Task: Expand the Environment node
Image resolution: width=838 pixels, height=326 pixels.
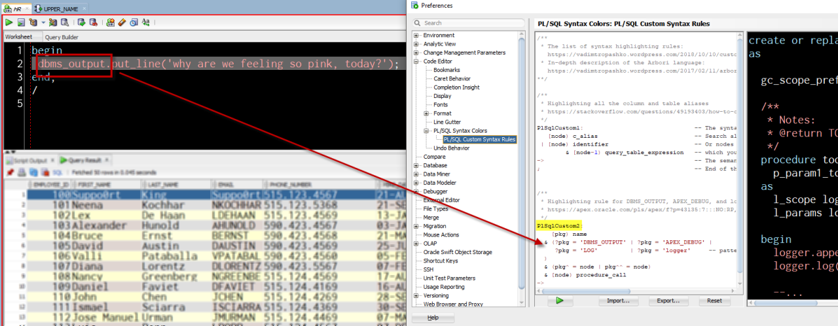Action: pyautogui.click(x=416, y=35)
